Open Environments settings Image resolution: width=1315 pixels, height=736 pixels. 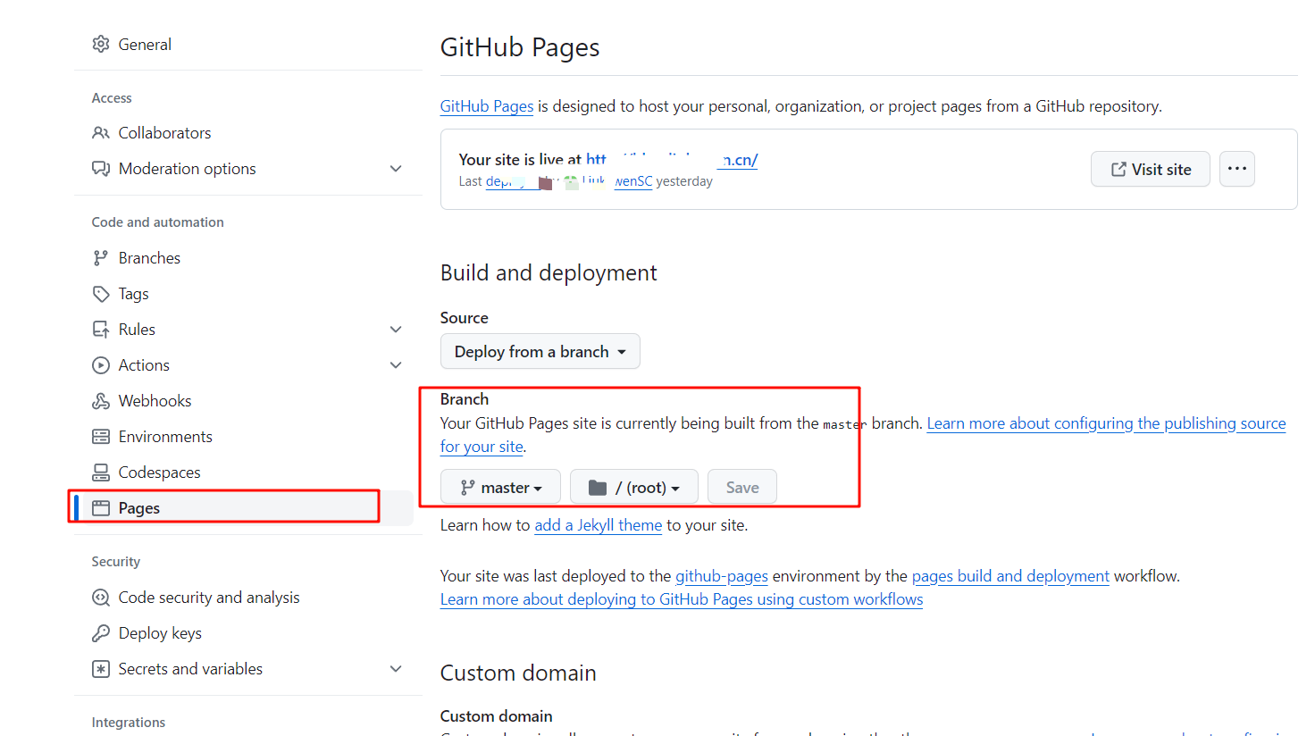[165, 437]
